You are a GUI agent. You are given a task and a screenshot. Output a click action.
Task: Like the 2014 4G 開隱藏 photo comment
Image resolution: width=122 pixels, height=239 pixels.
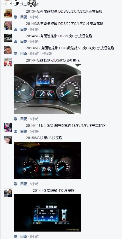(x=15, y=236)
